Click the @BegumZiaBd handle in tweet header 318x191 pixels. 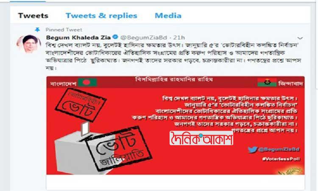tap(144, 37)
